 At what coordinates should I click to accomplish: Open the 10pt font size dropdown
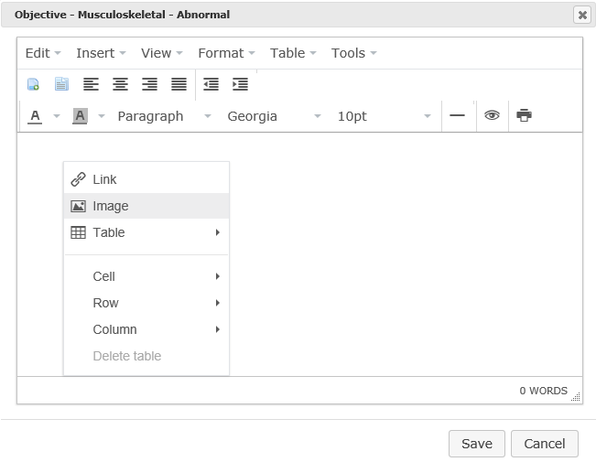pyautogui.click(x=384, y=116)
